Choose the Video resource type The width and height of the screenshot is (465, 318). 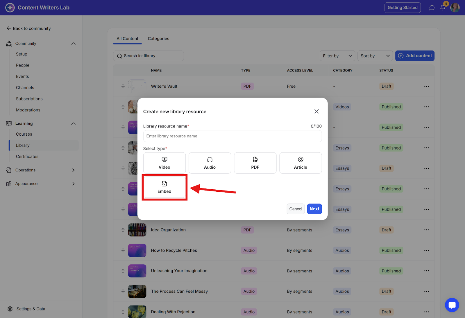164,163
